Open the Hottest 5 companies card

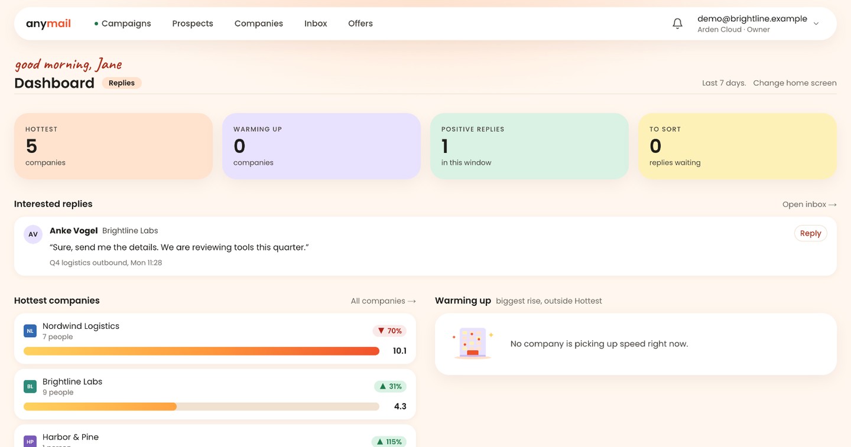pos(113,146)
